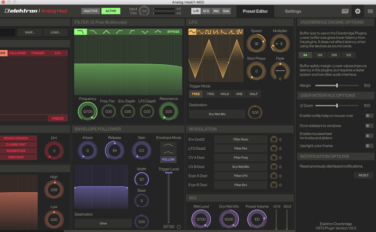Open envelope Destination Drive dropdown
Image resolution: width=376 pixels, height=232 pixels.
tap(103, 223)
